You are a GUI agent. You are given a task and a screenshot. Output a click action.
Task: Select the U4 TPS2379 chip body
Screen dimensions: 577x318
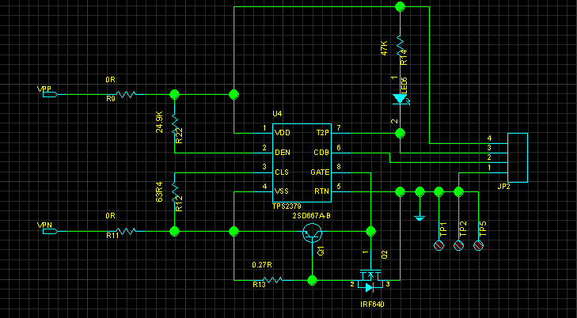click(x=302, y=162)
